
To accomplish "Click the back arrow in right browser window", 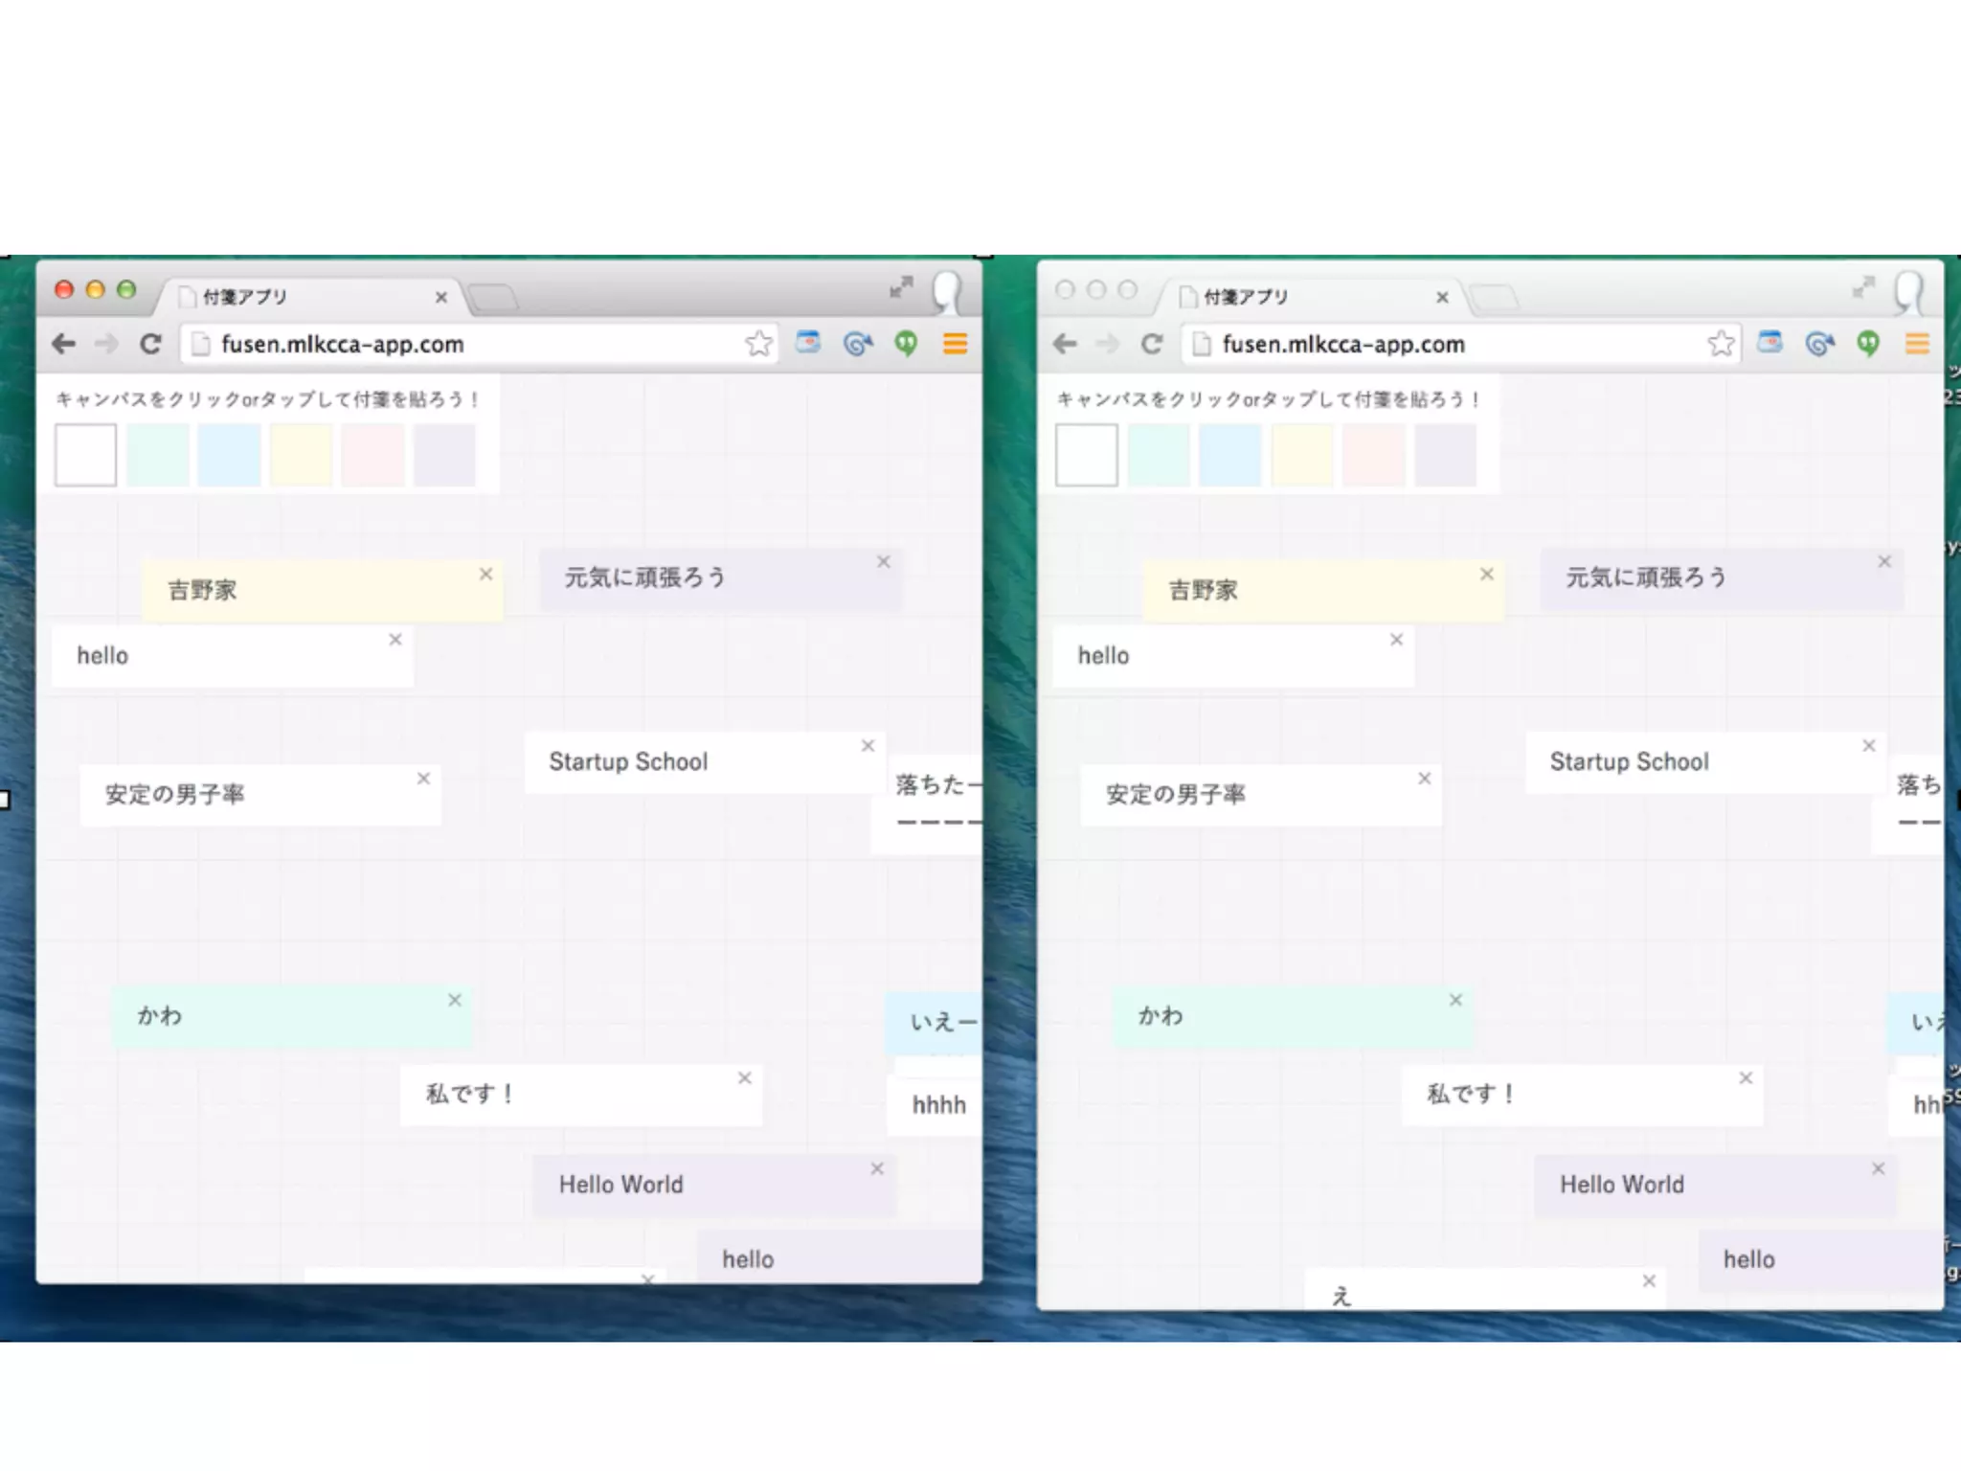I will 1065,344.
